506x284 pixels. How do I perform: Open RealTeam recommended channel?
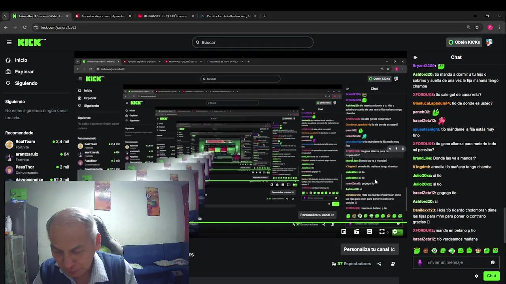tap(37, 144)
